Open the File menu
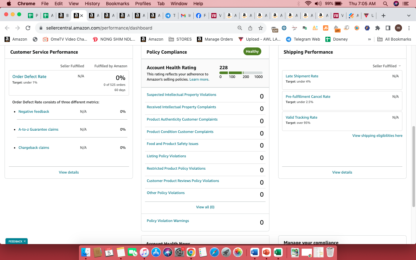416x260 pixels. pyautogui.click(x=45, y=4)
